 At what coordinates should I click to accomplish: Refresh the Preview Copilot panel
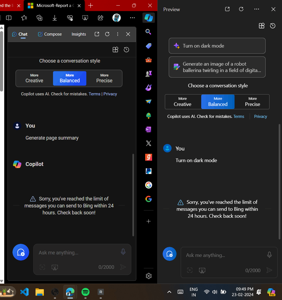pos(241,9)
